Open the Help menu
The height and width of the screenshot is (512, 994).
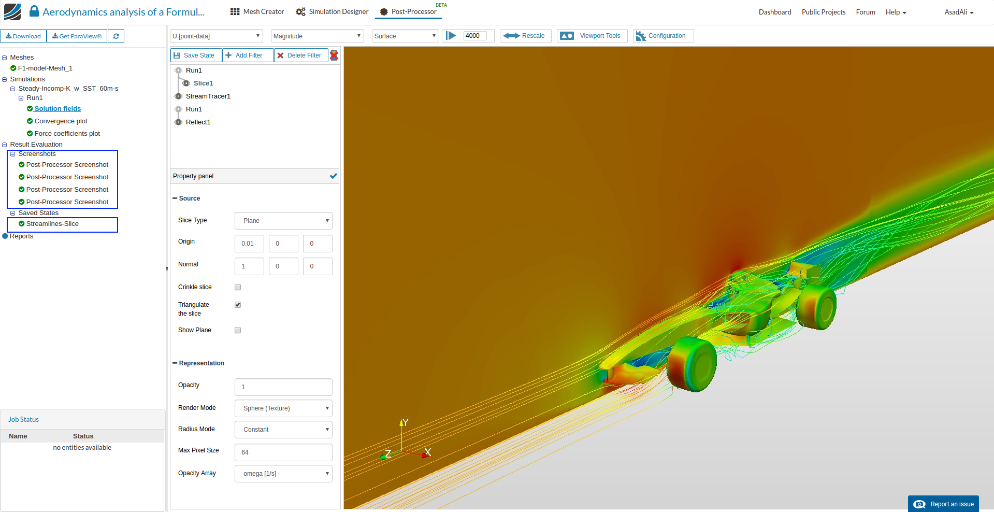(896, 12)
